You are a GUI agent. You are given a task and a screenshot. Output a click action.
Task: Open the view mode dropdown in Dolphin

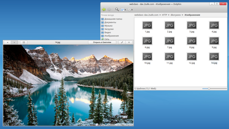point(123,9)
